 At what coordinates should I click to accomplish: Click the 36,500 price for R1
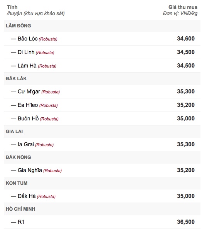[x=186, y=222]
